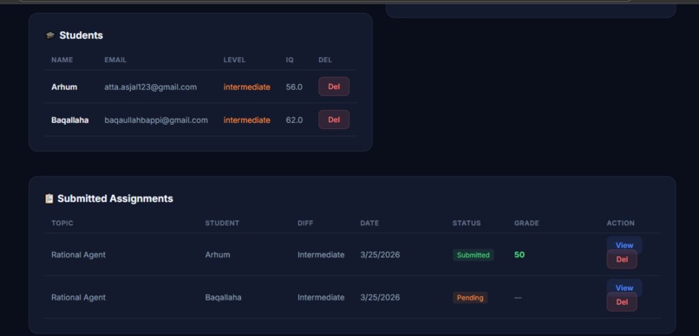Delete student Baqallaha from Students table
The image size is (699, 336).
coord(333,120)
